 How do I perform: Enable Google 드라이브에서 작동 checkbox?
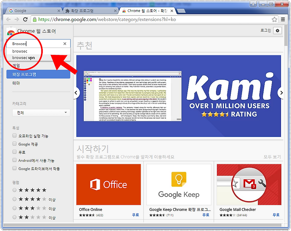click(x=15, y=168)
